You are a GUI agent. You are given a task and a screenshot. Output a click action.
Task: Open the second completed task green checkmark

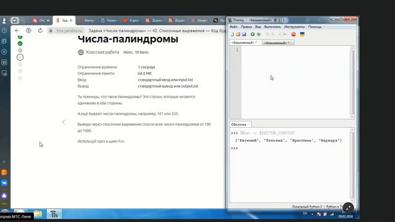(x=20, y=44)
